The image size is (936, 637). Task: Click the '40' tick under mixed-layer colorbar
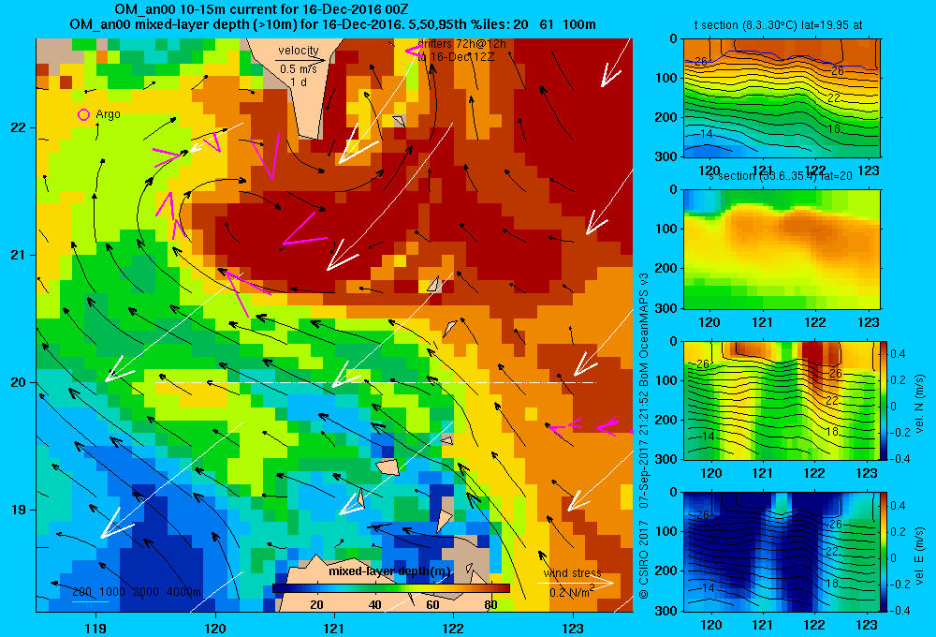tap(375, 605)
